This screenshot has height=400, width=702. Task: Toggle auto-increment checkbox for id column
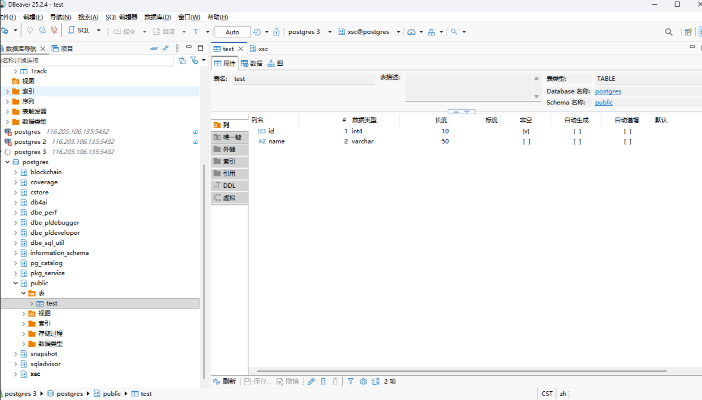[x=628, y=131]
